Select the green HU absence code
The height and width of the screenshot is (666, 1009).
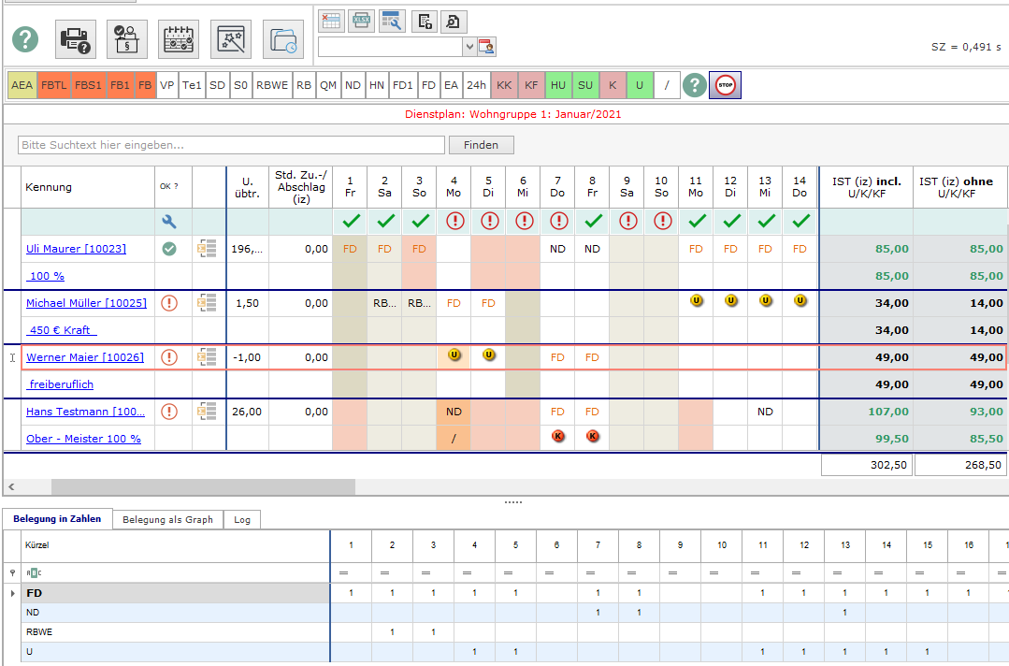click(x=558, y=85)
